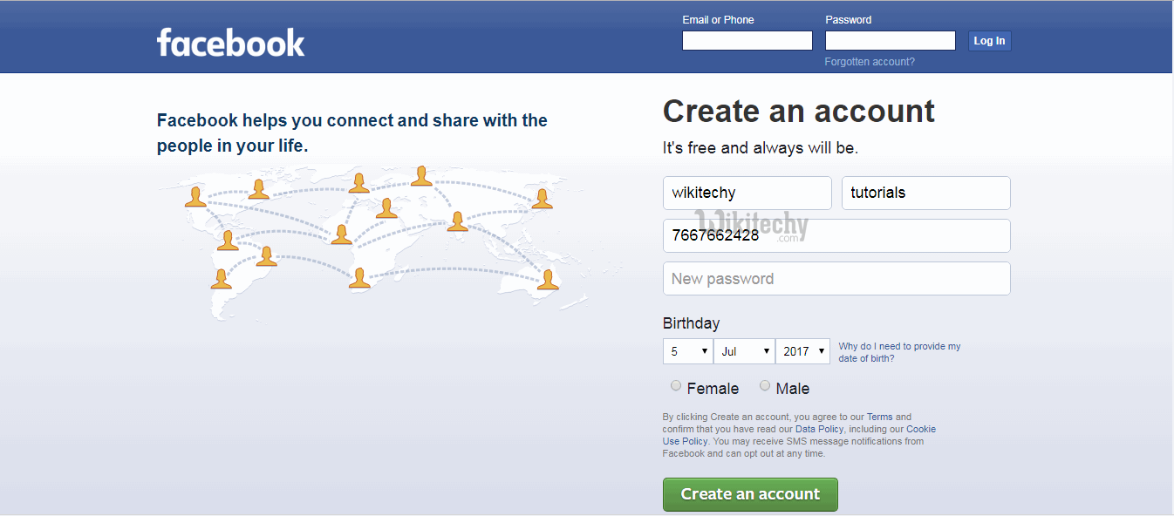Open the birthday month dropdown showing Jul

click(x=744, y=351)
